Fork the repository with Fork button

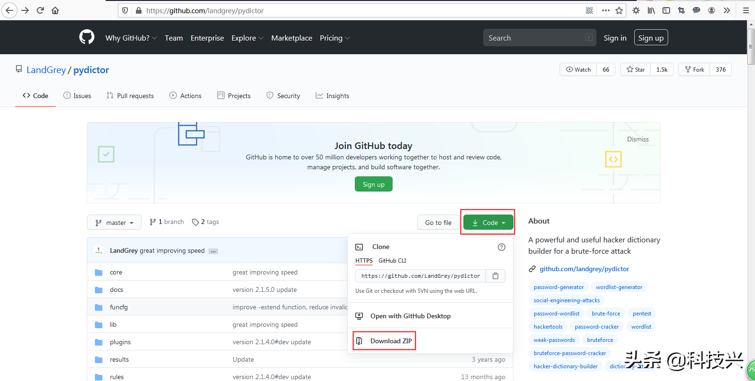[x=695, y=70]
